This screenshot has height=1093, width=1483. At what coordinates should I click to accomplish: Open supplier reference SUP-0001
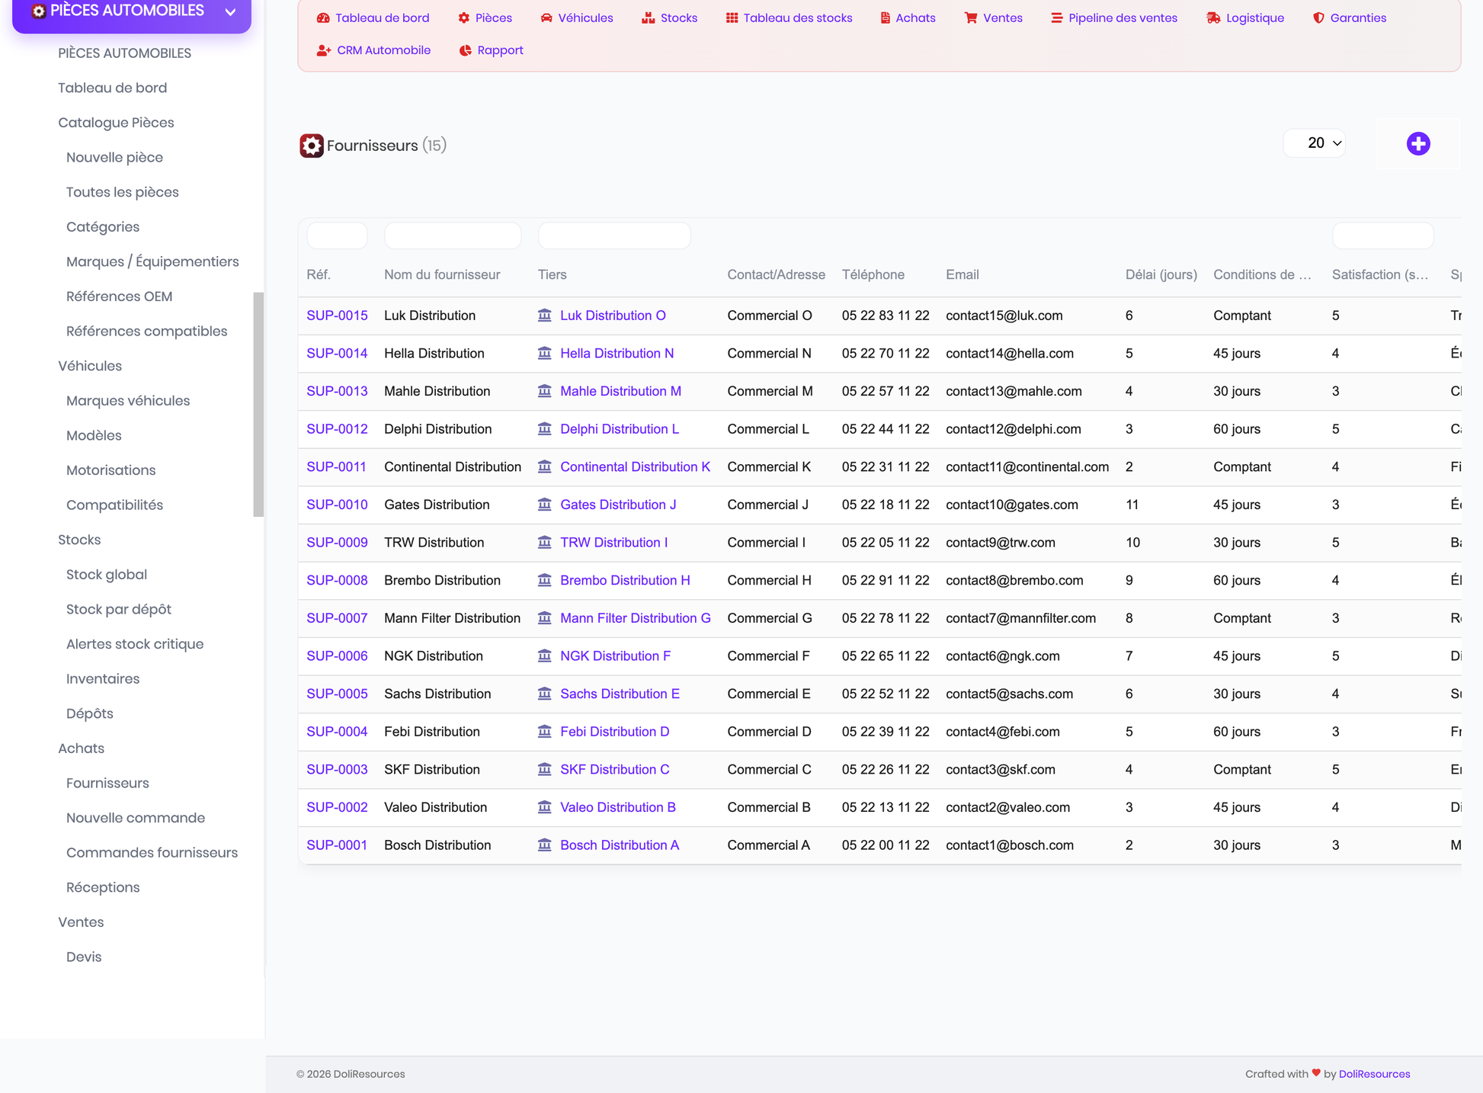(x=337, y=845)
